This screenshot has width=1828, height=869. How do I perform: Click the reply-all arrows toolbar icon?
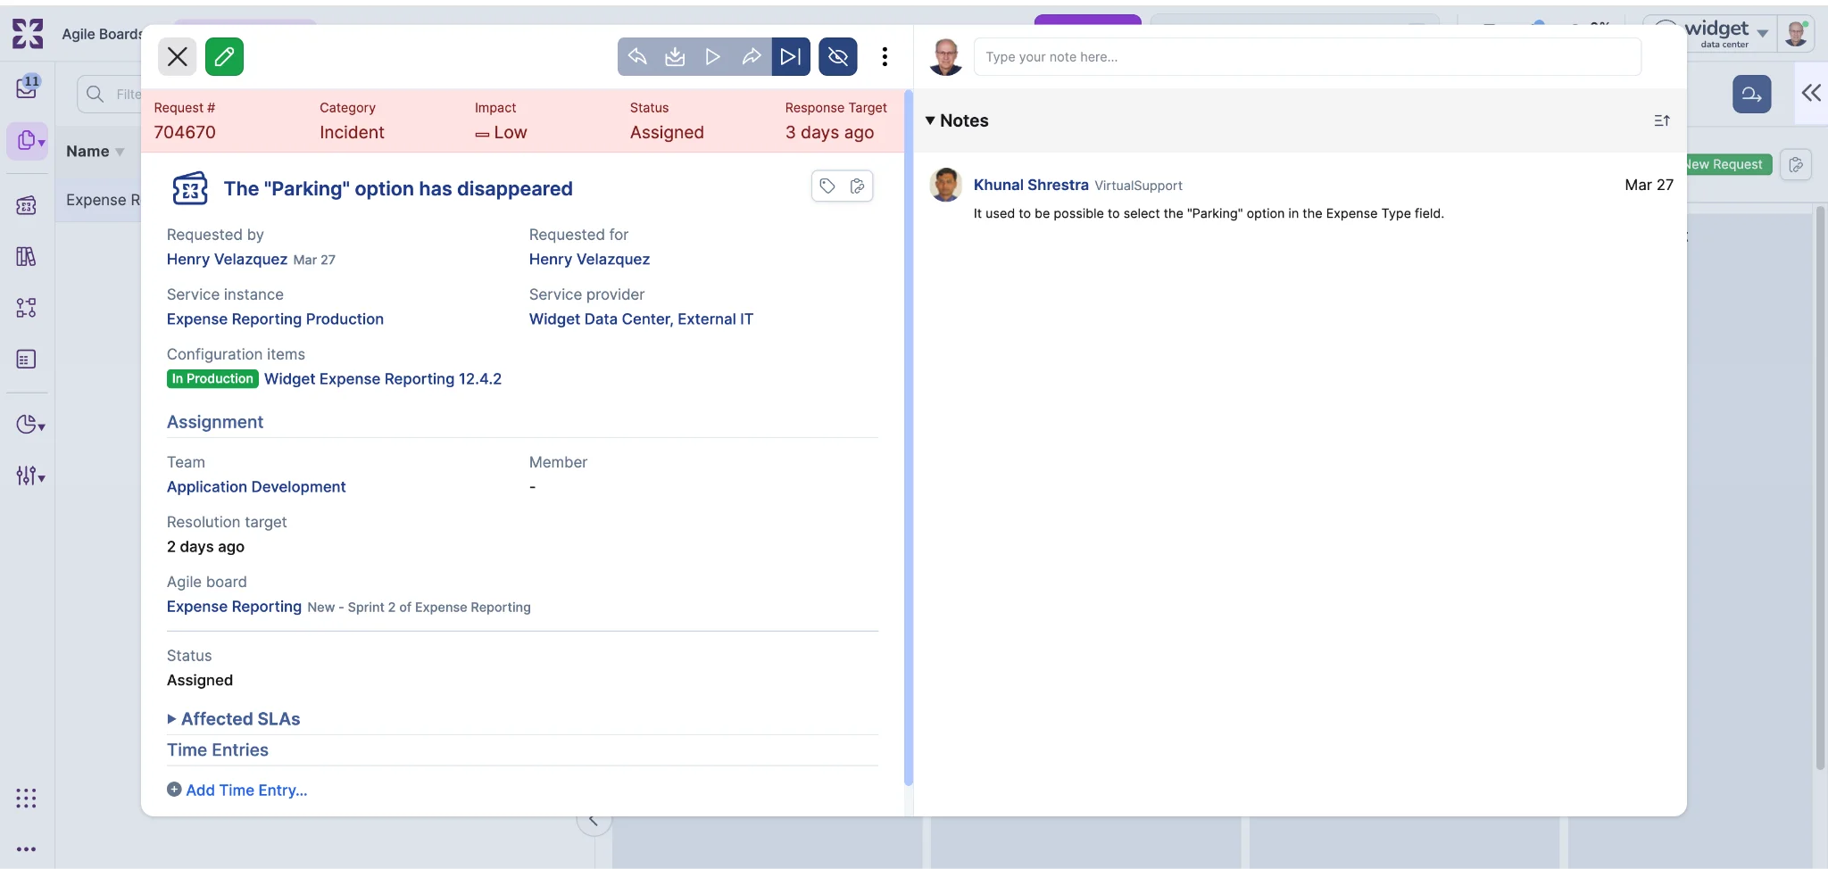637,57
